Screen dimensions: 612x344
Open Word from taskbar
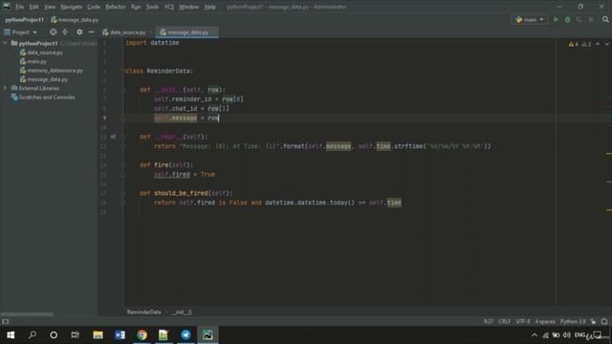pos(120,335)
